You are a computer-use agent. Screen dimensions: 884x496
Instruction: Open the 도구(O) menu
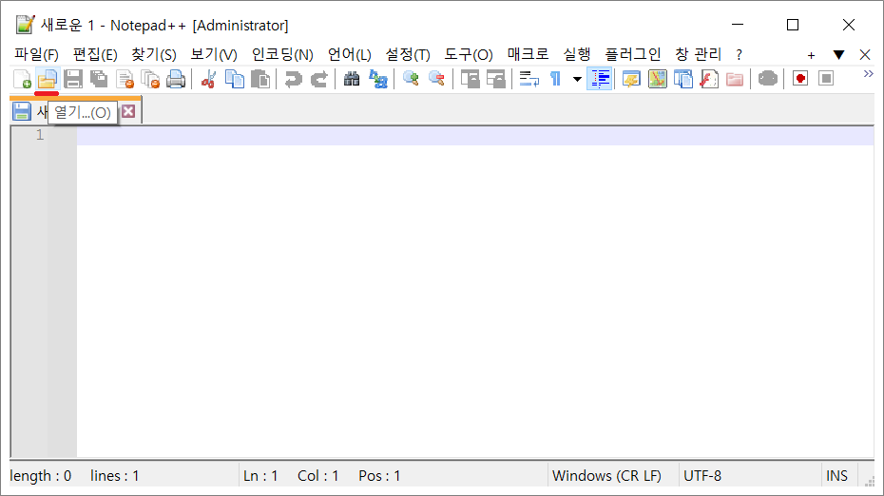469,55
